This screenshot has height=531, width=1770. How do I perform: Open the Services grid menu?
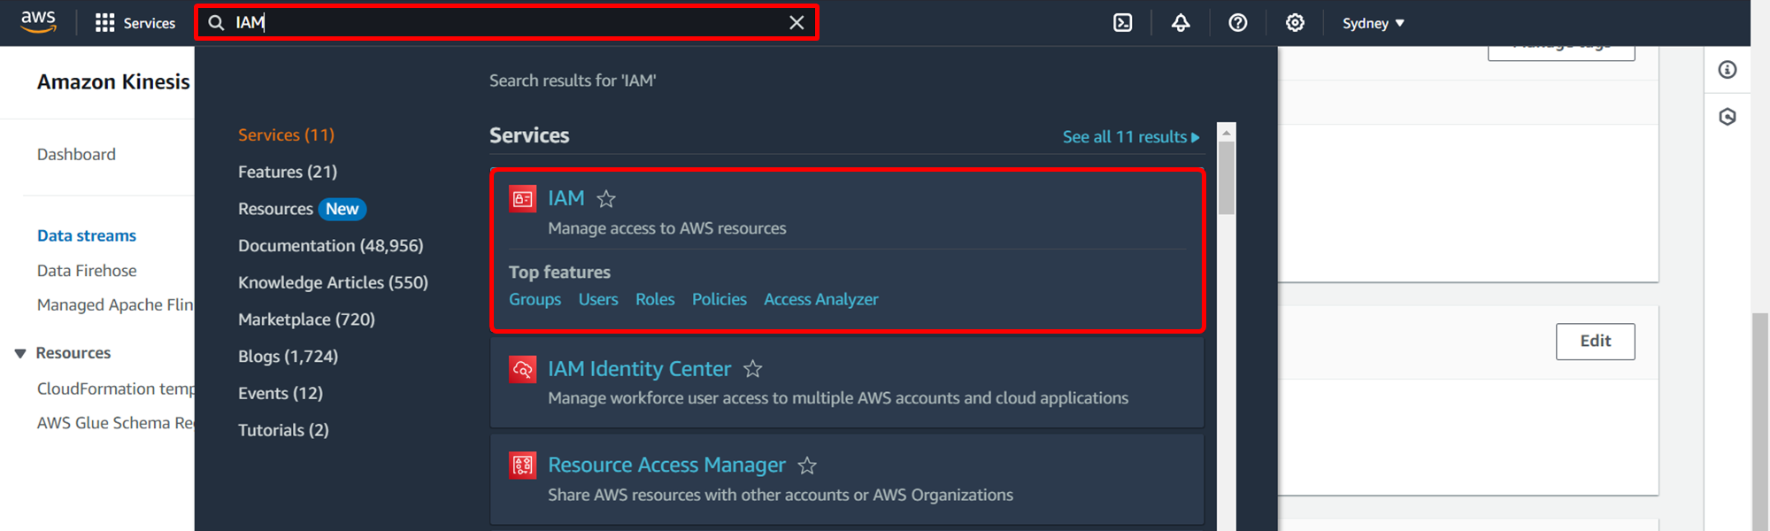coord(135,23)
